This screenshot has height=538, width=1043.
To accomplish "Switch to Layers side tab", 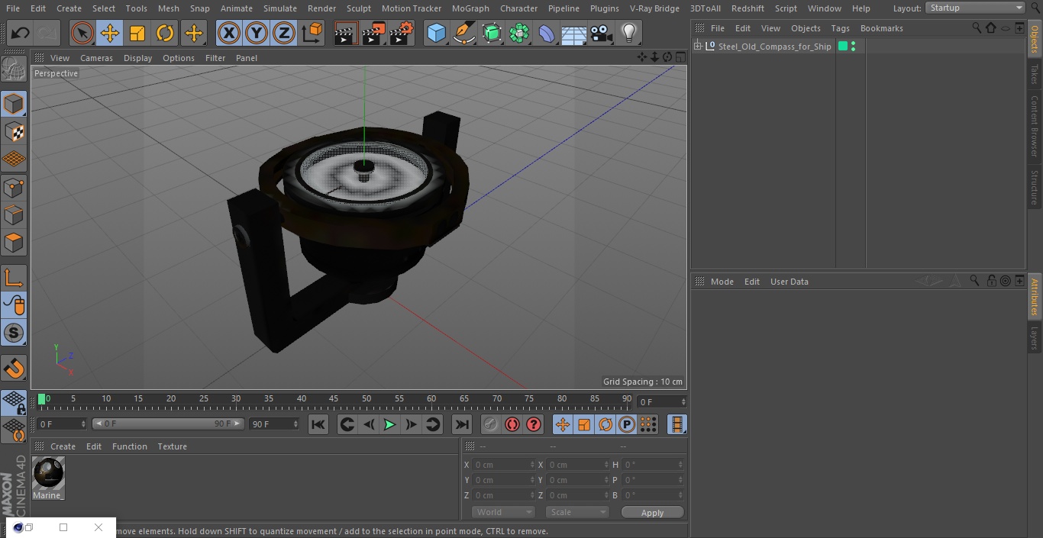I will [1035, 339].
